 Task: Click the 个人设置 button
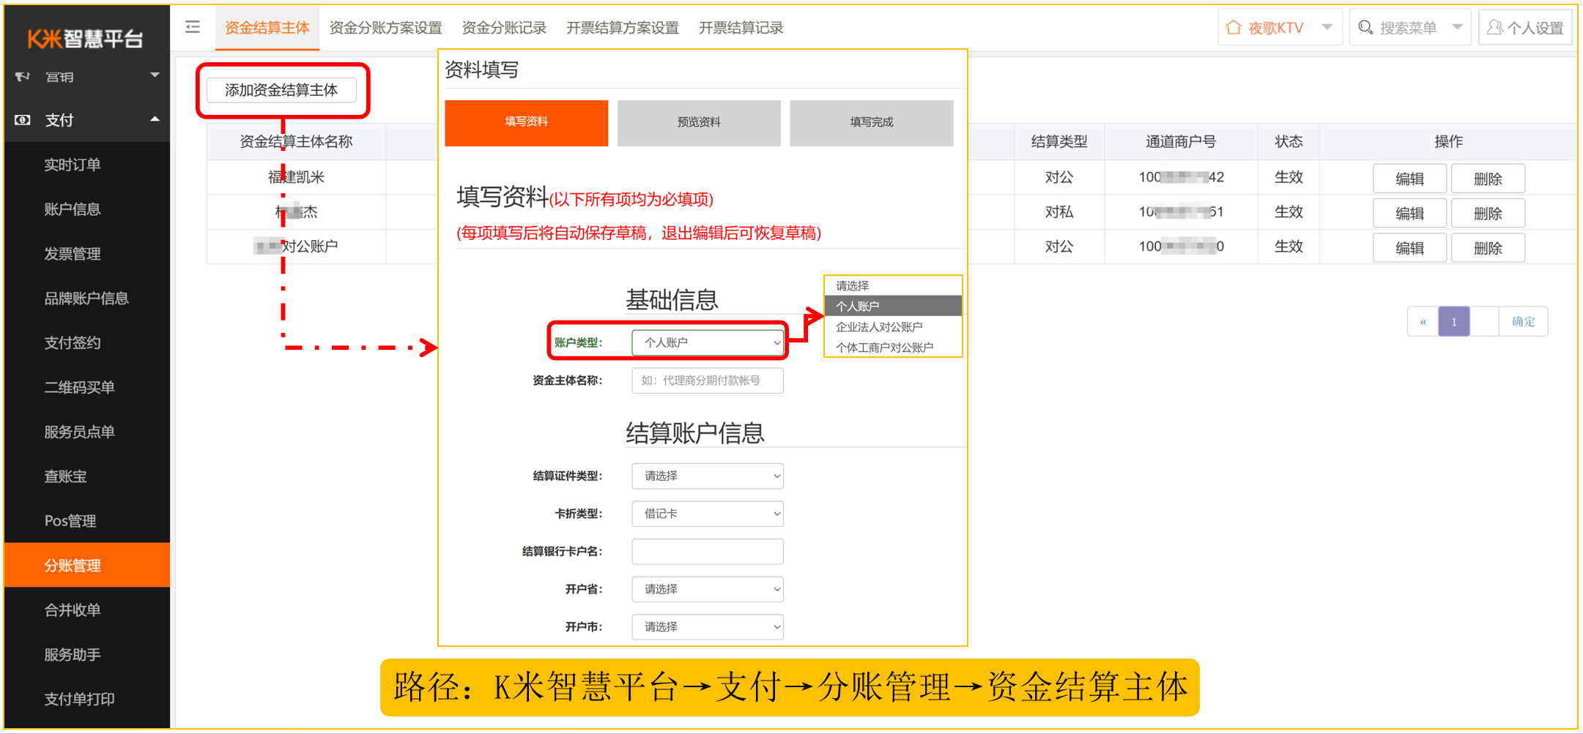1525,28
